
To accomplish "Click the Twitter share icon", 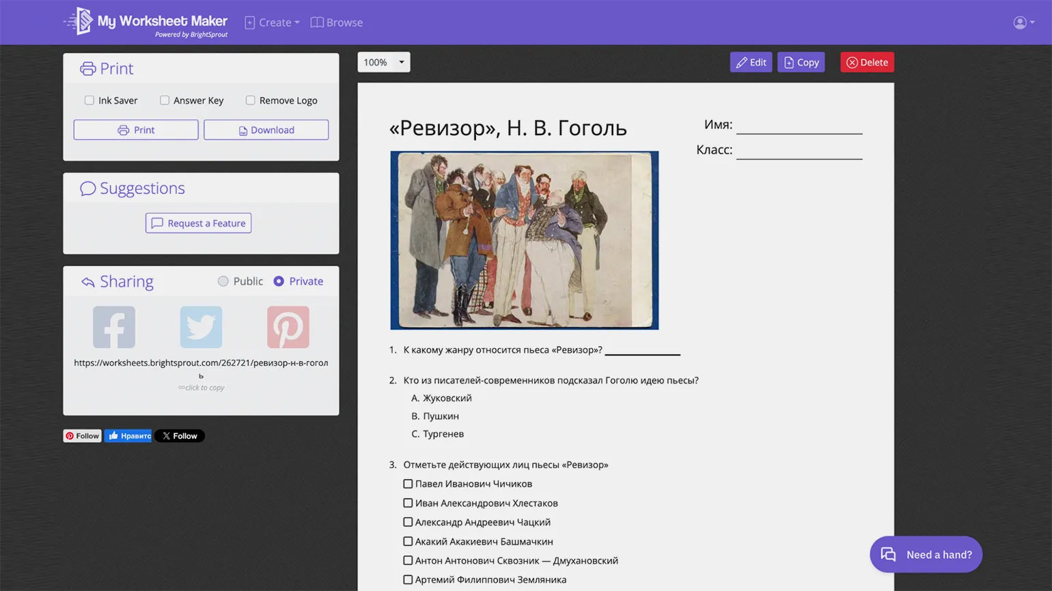I will coord(201,328).
